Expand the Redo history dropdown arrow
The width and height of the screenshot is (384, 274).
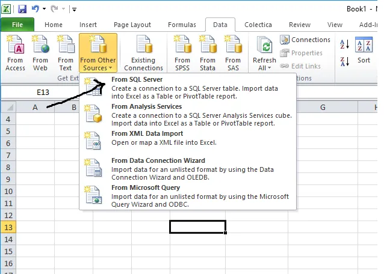click(63, 9)
